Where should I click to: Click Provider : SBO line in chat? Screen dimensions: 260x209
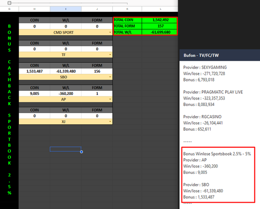pos(196,185)
